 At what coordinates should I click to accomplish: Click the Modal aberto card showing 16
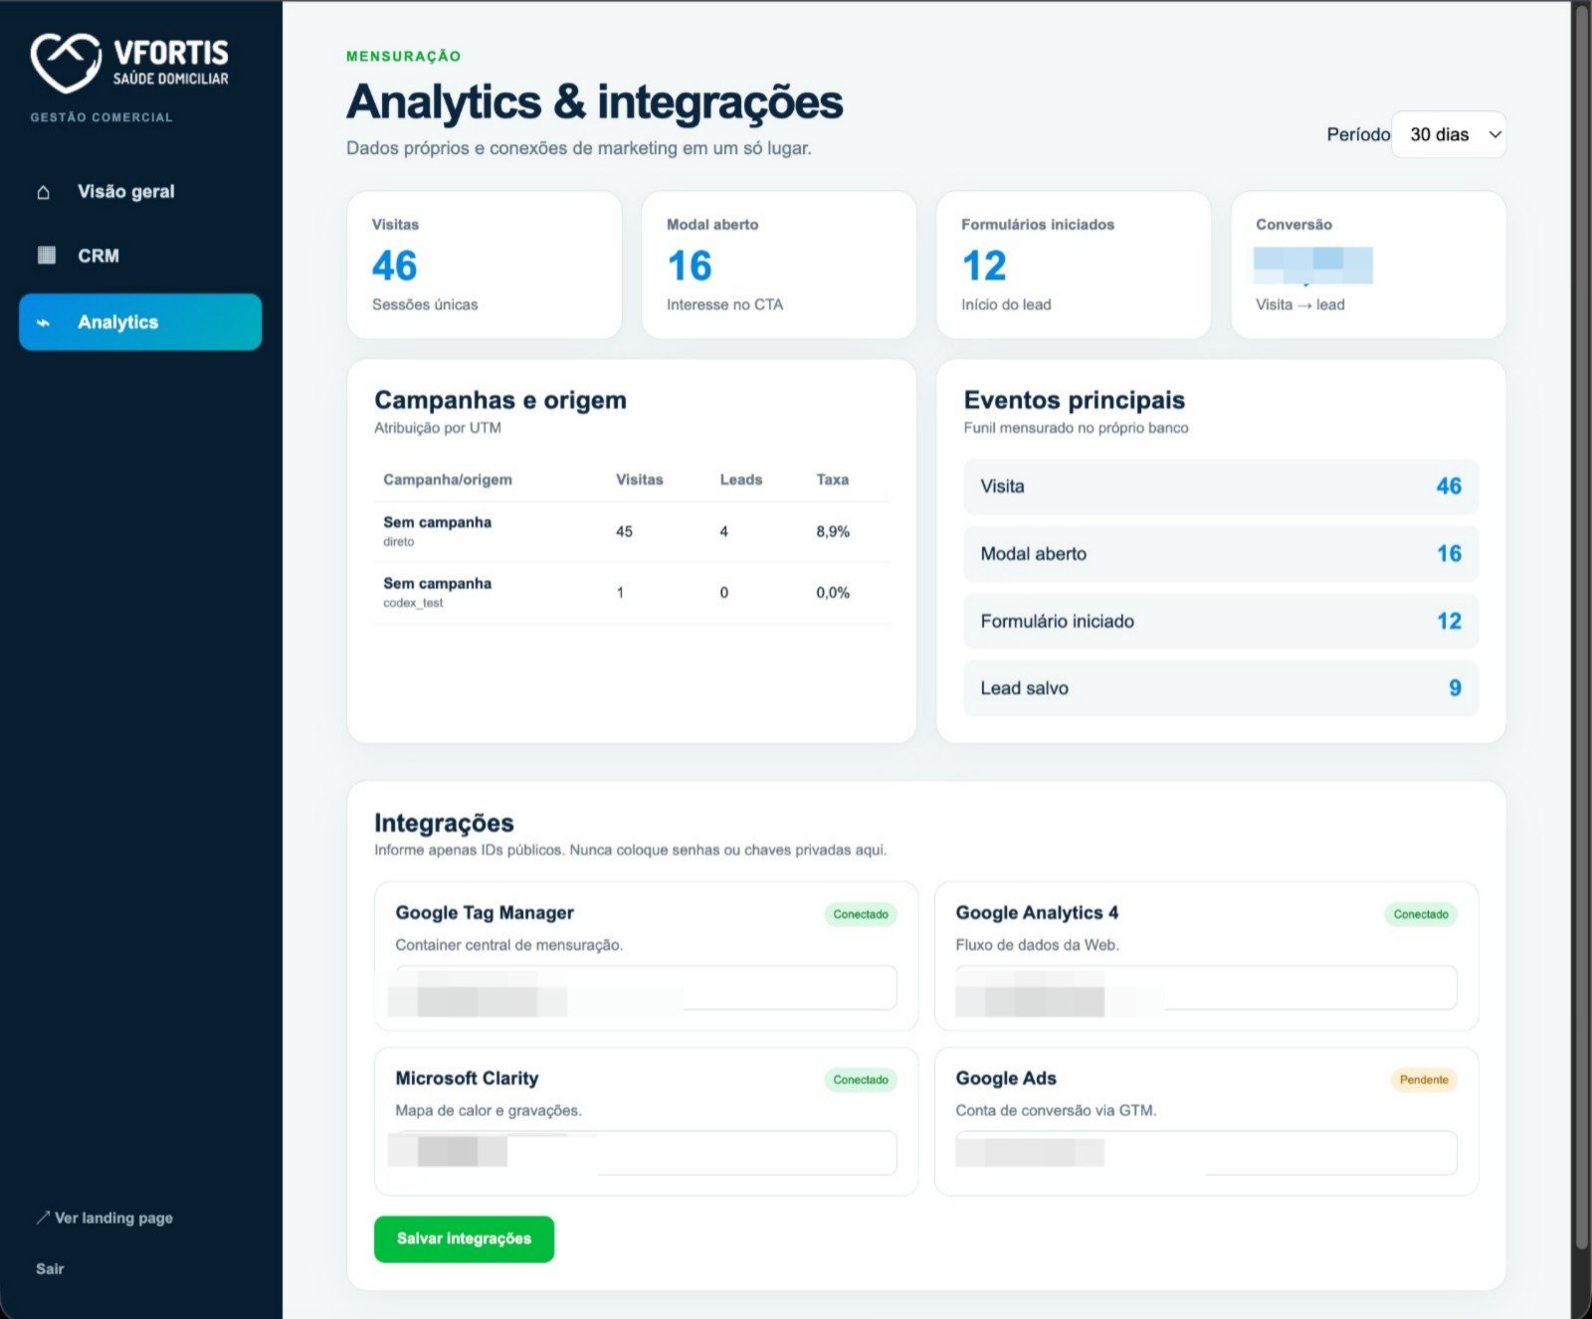pos(779,265)
